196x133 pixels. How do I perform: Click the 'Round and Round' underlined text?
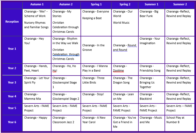point(125,48)
